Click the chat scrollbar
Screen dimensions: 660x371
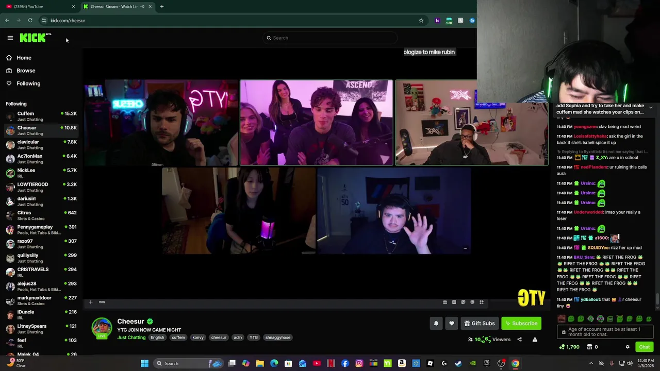pyautogui.click(x=657, y=299)
